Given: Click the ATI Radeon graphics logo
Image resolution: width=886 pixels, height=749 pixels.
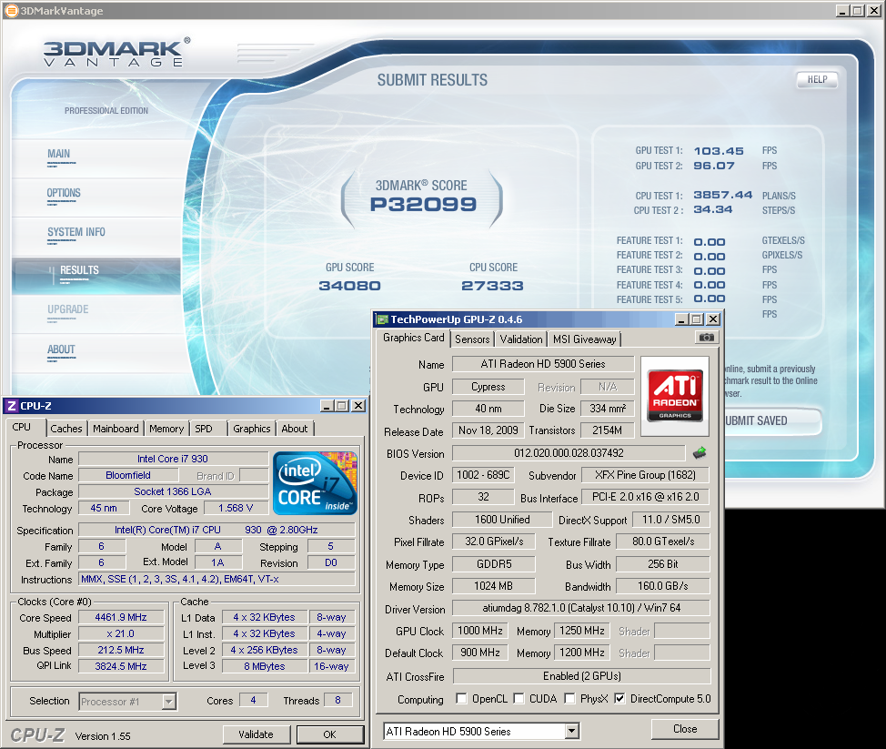Looking at the screenshot, I should tap(674, 394).
